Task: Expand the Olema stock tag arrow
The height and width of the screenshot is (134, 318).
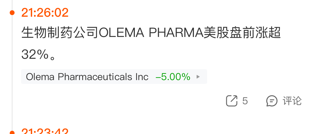Action: click(198, 77)
